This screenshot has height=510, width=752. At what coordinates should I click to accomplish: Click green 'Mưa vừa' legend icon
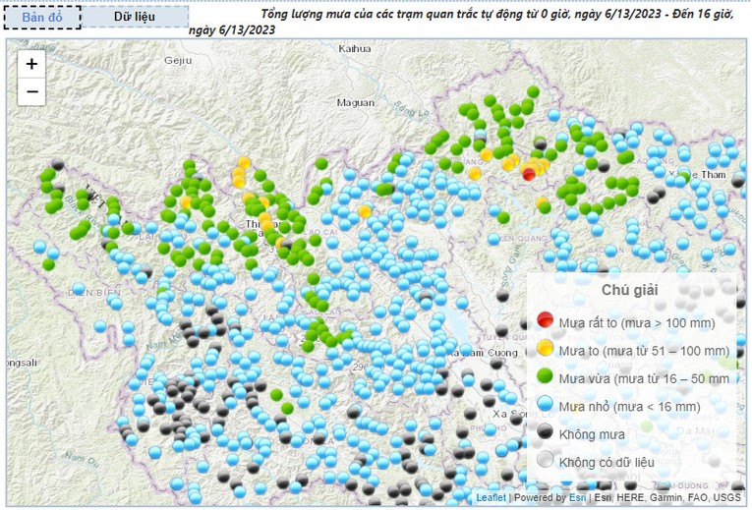click(545, 377)
